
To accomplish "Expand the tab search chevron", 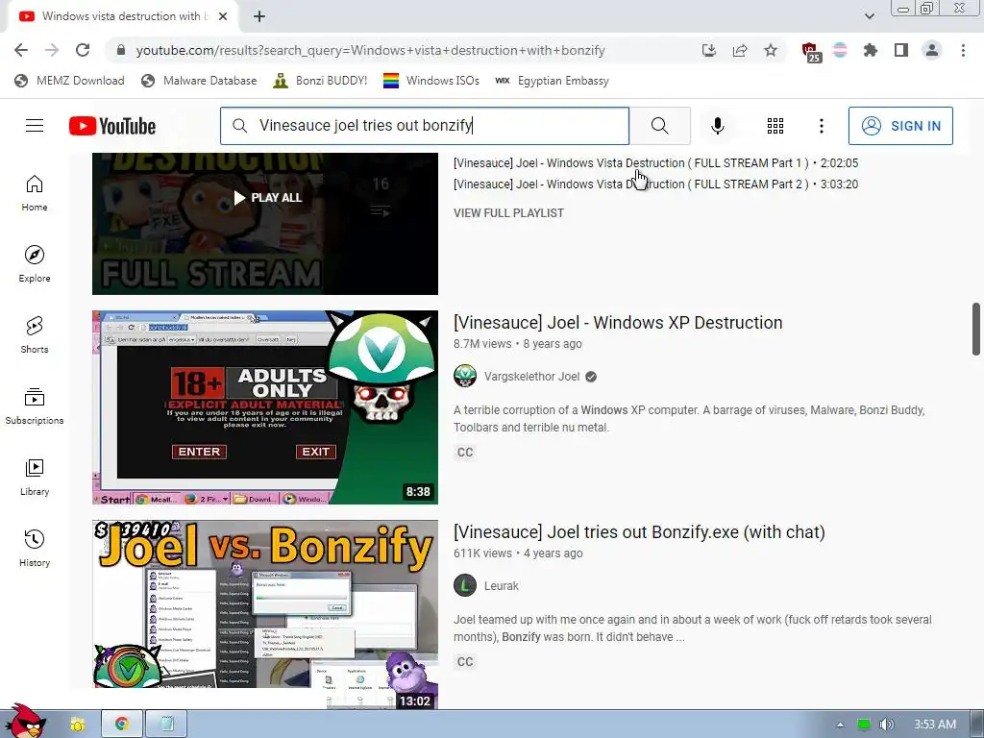I will click(869, 16).
